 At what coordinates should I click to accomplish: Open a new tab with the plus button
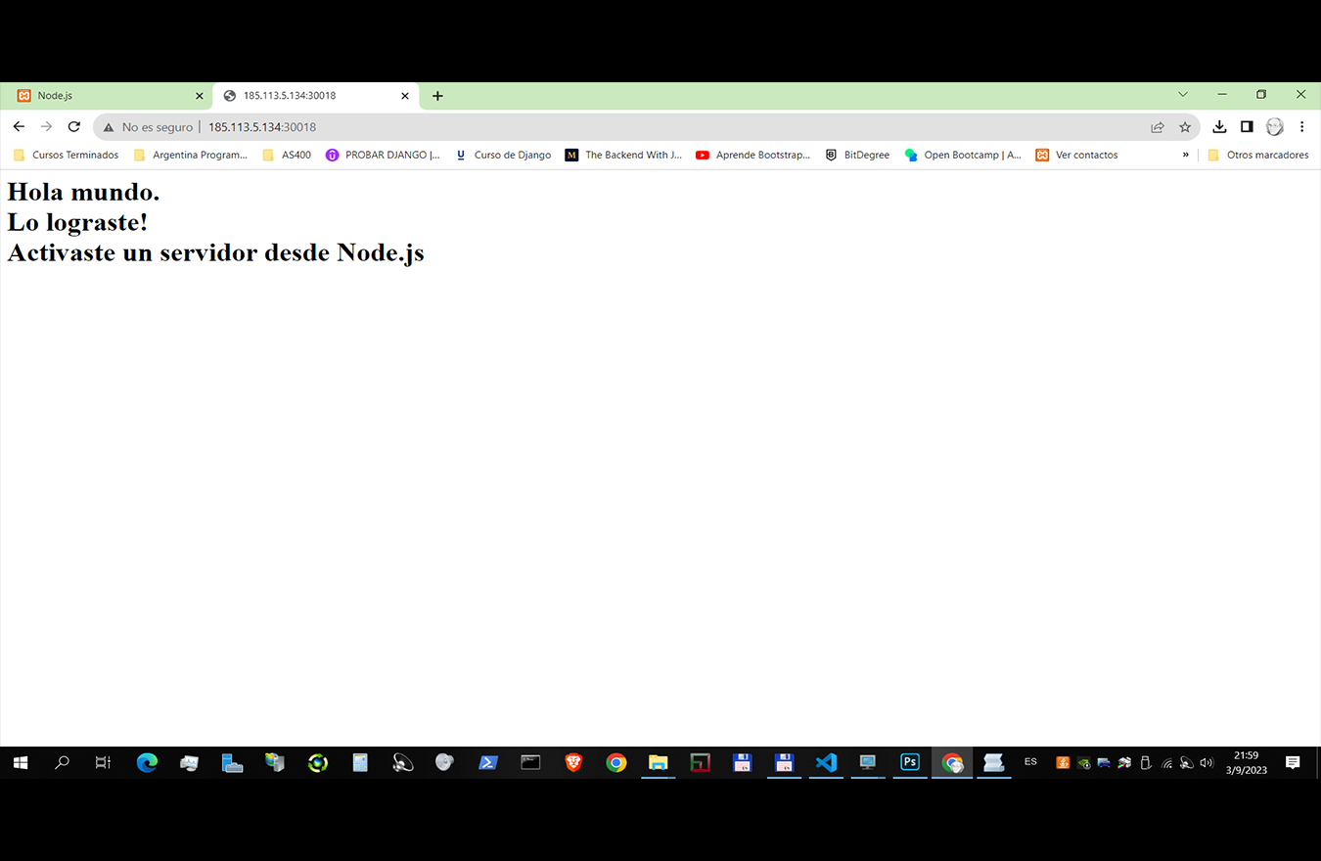tap(437, 95)
